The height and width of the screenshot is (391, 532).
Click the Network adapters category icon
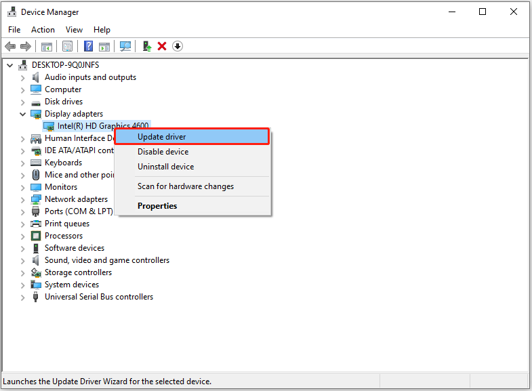click(x=36, y=199)
